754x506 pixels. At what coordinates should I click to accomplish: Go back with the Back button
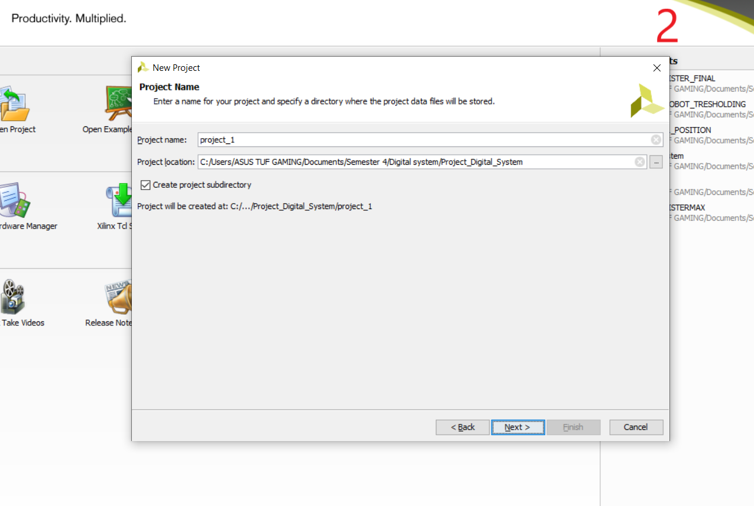(462, 427)
